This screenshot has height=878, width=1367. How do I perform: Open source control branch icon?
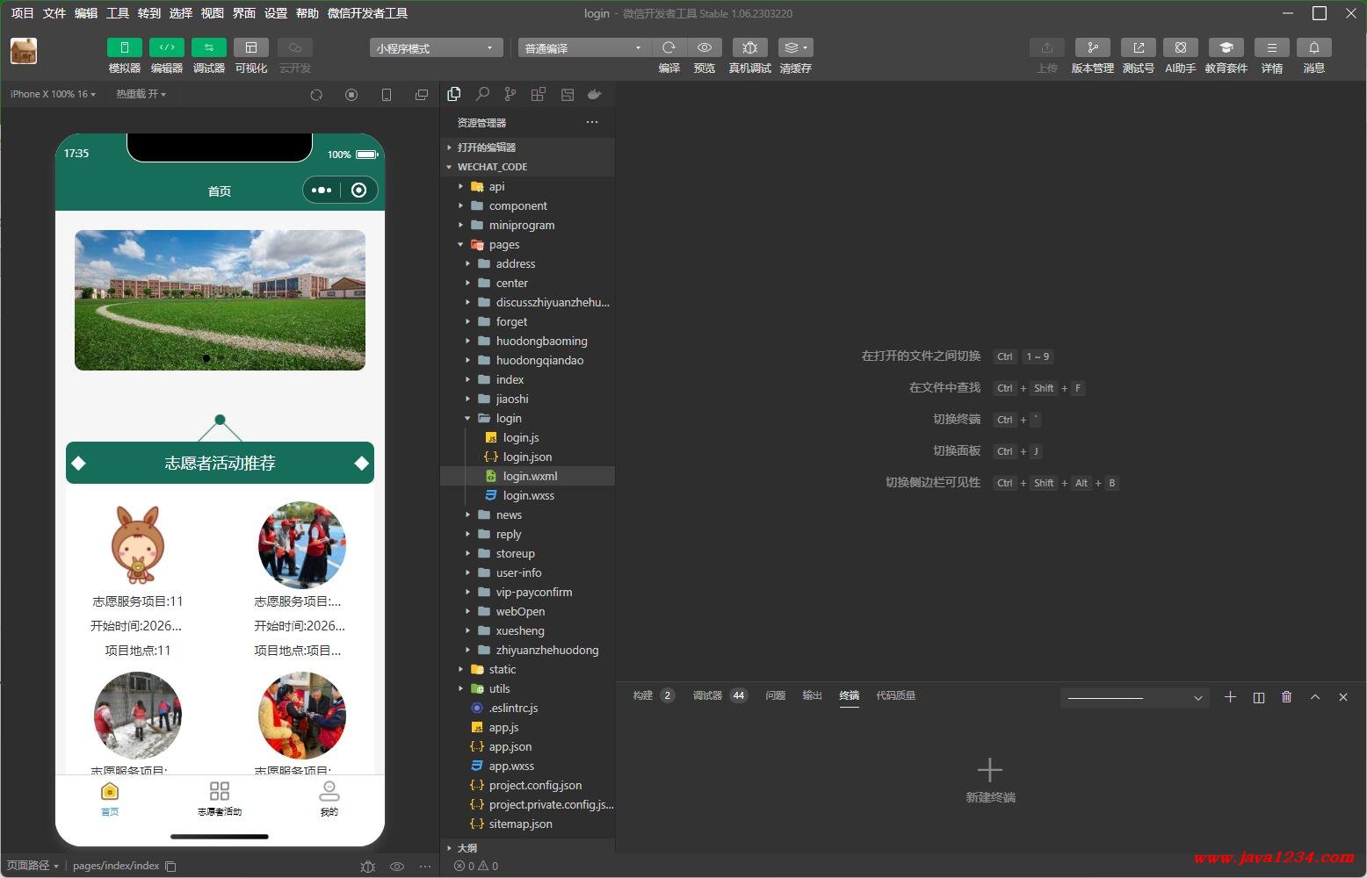[x=510, y=95]
